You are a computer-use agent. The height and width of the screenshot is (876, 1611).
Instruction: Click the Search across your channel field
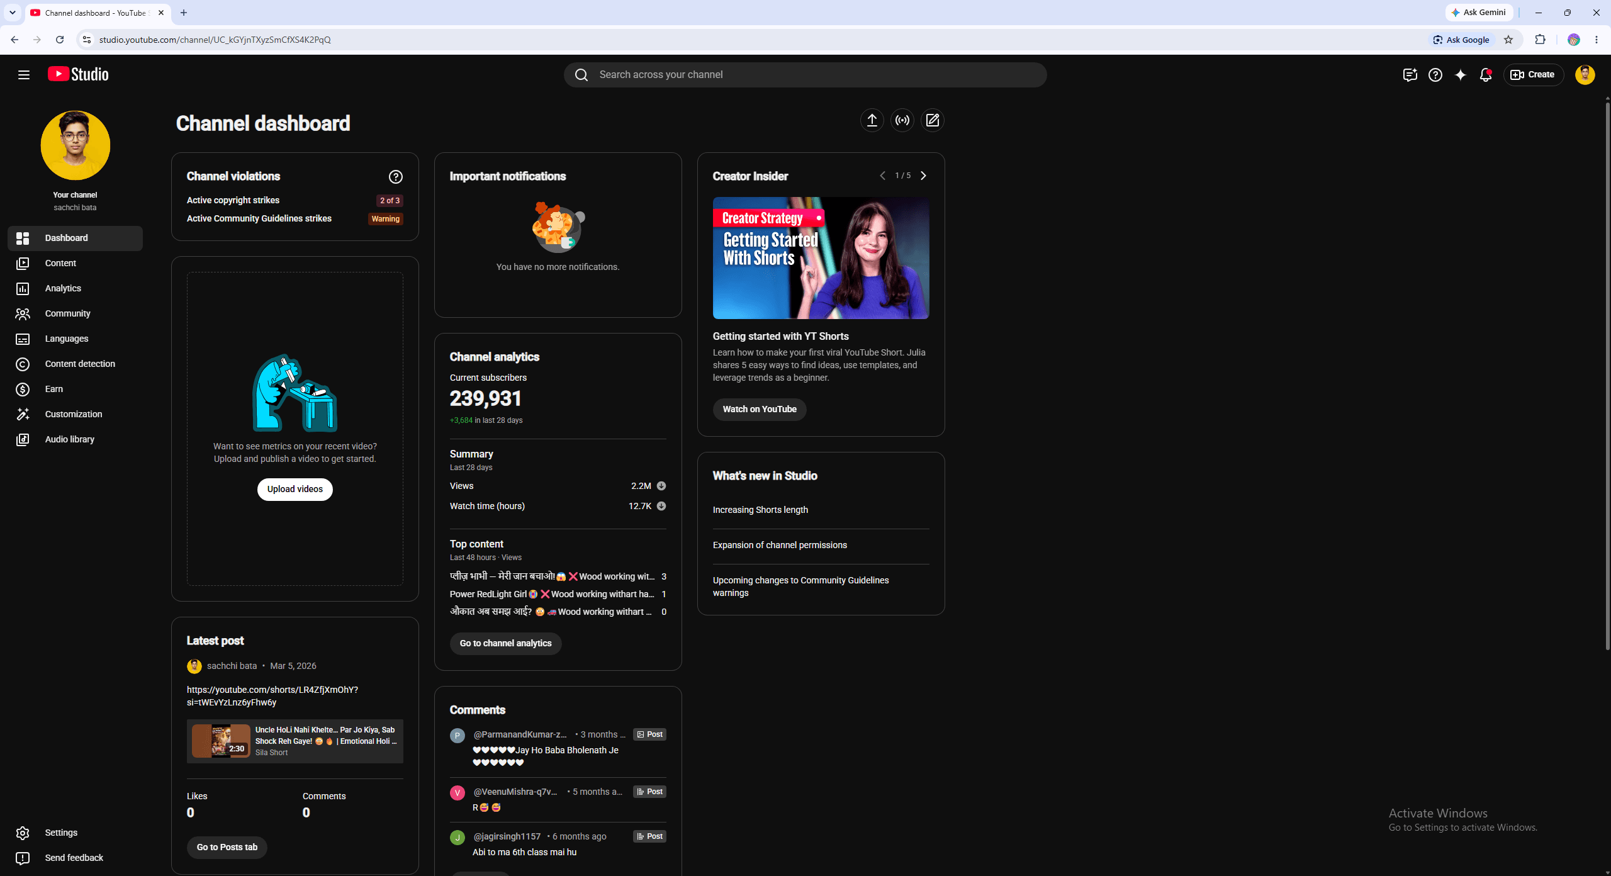pyautogui.click(x=805, y=75)
